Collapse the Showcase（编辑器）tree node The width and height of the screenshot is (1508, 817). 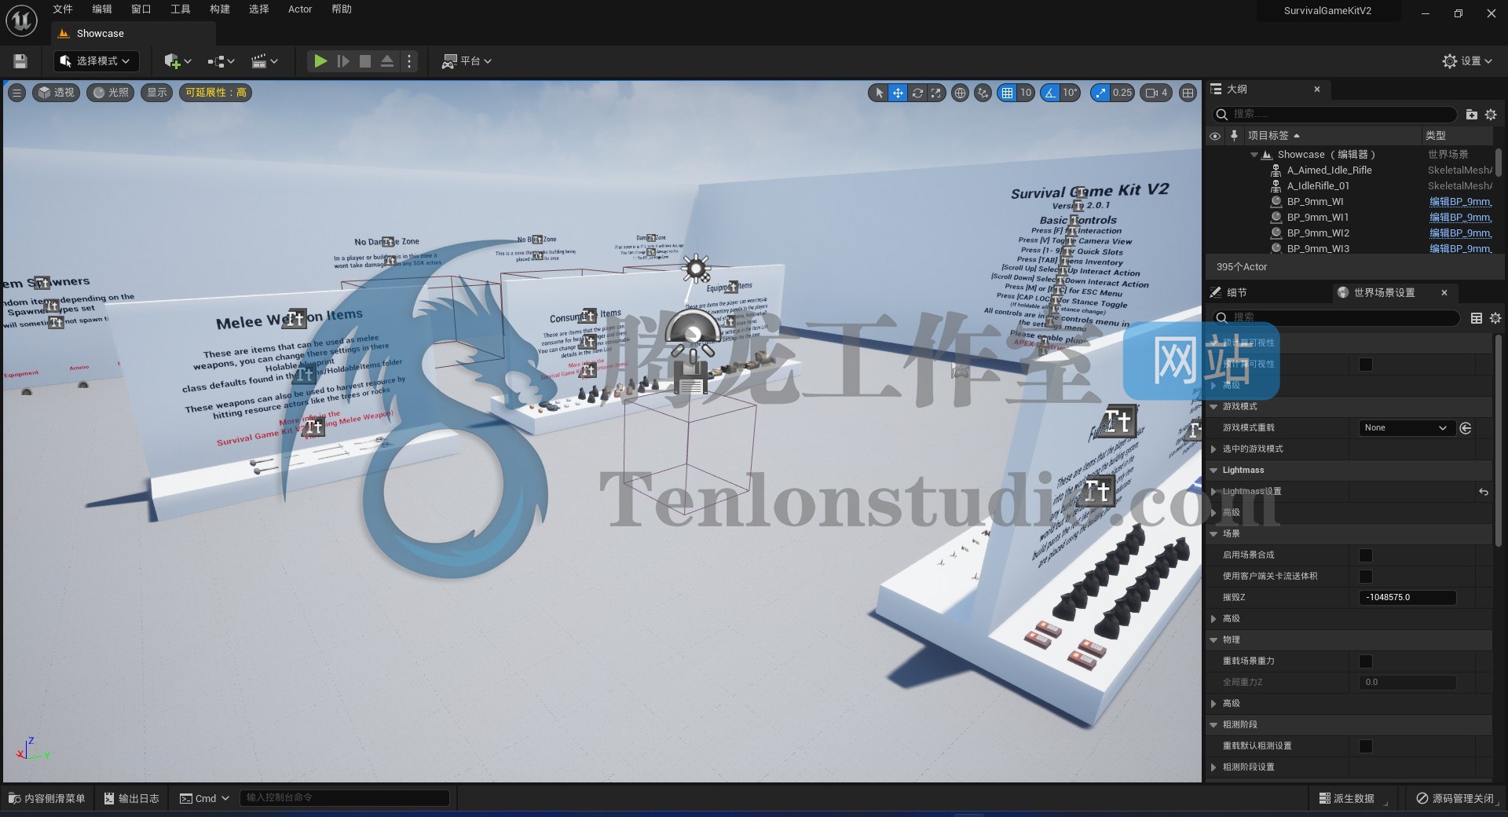1254,155
